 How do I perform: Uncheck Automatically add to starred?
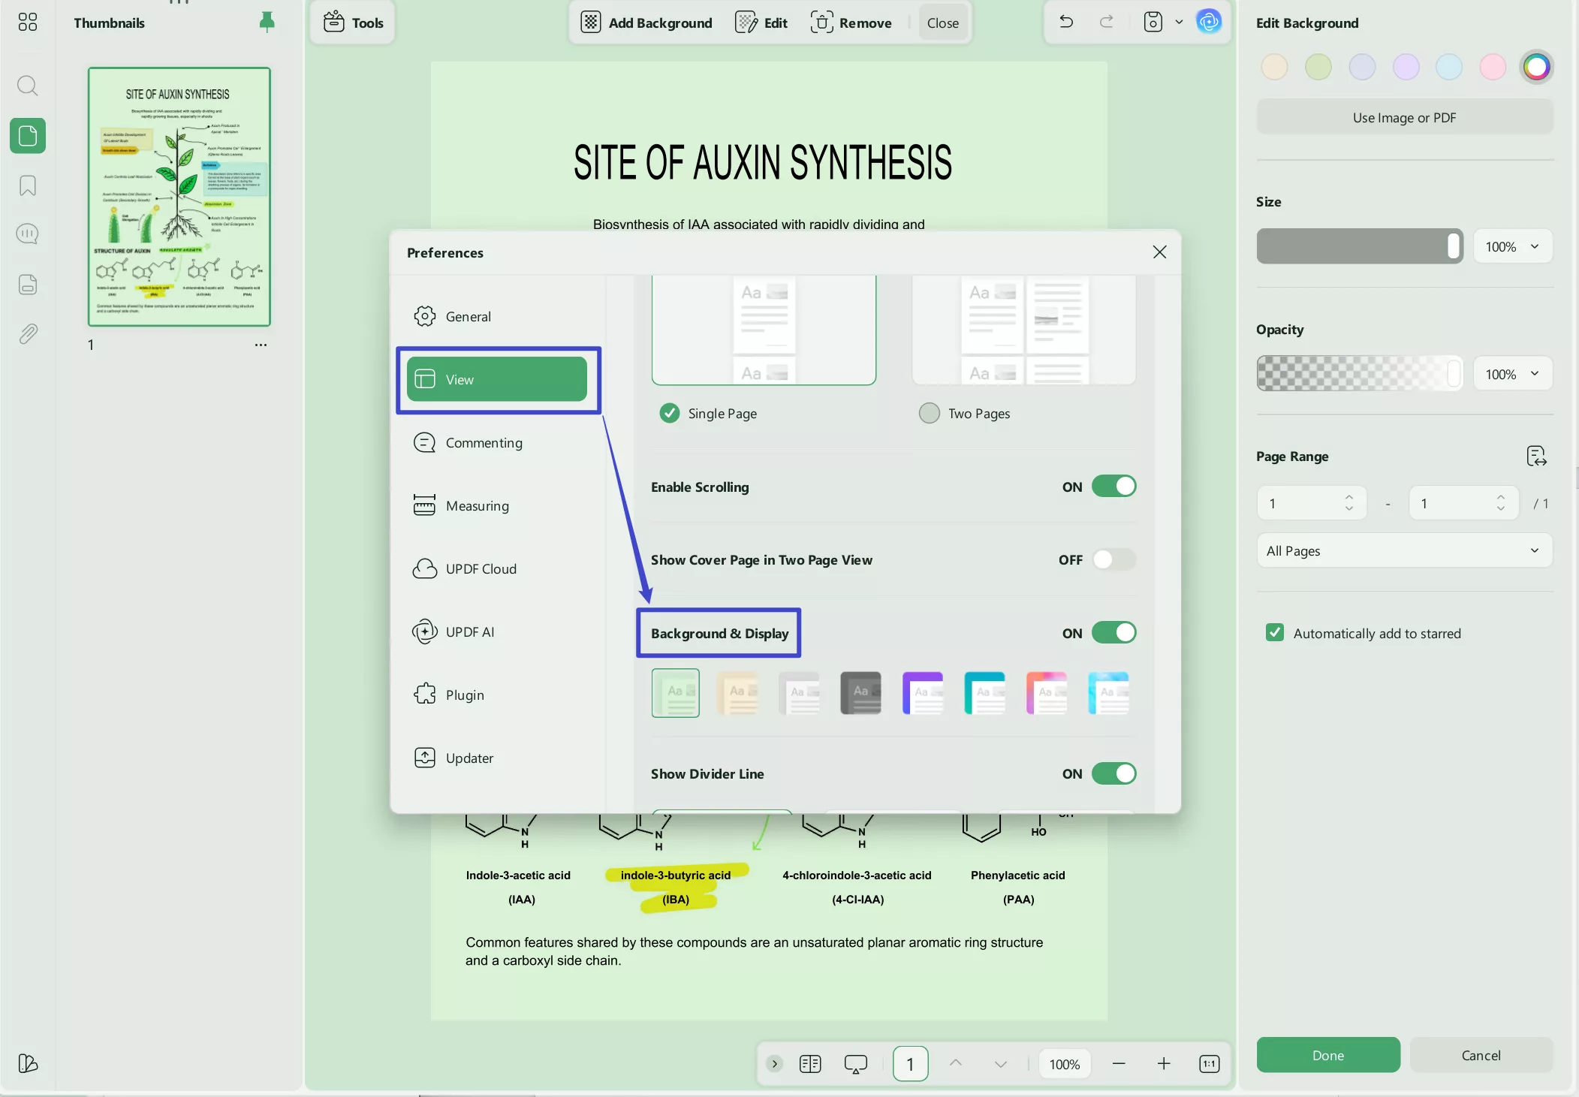click(x=1275, y=633)
